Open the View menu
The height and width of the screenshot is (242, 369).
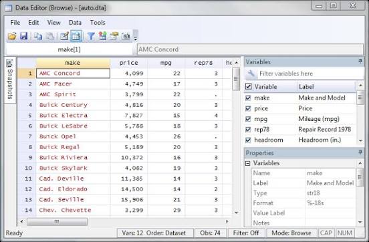[54, 23]
